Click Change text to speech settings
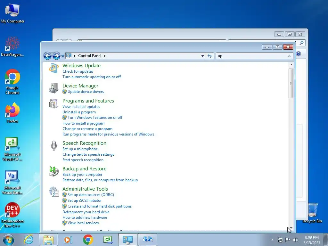This screenshot has width=328, height=246. point(88,154)
